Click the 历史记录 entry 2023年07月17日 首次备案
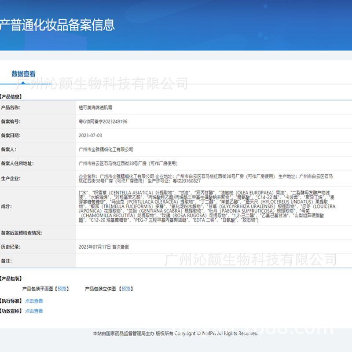The height and width of the screenshot is (352, 352). [104, 247]
